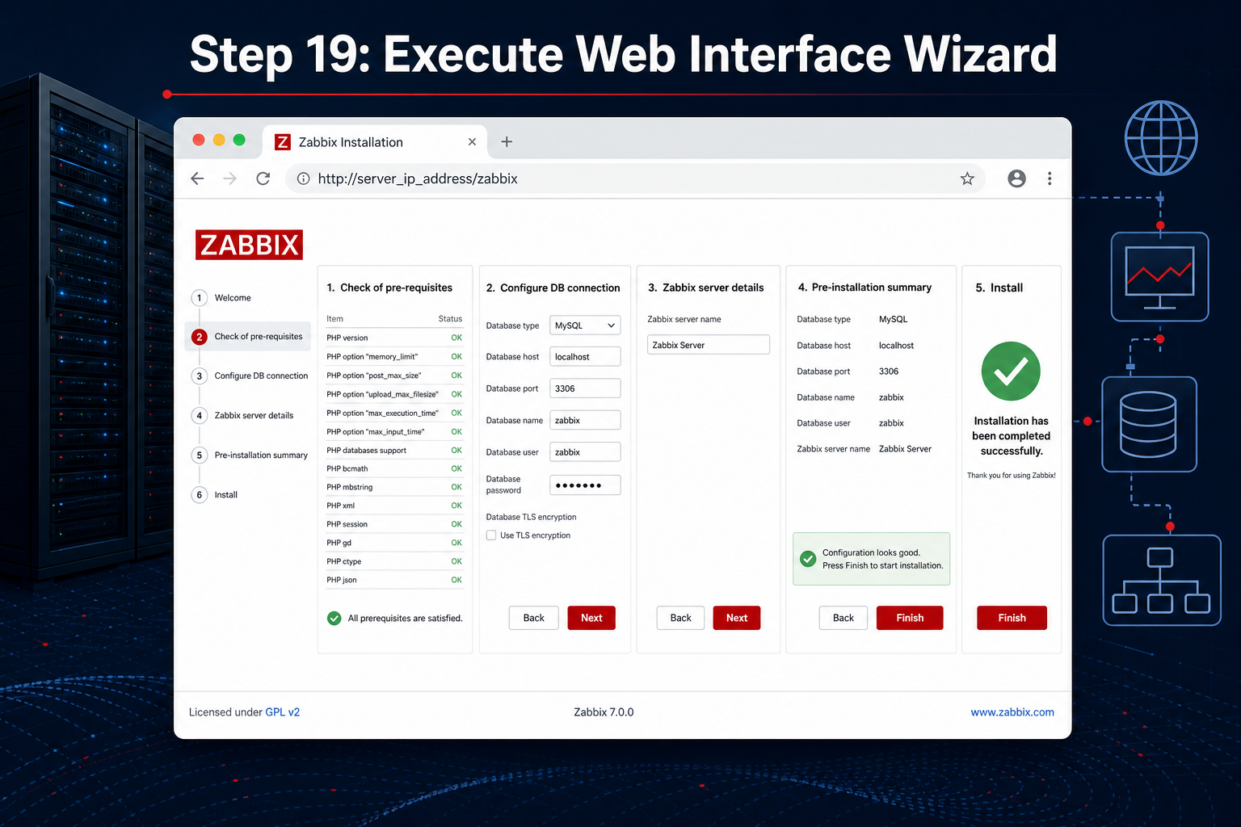Click the PHP json row
The width and height of the screenshot is (1241, 827).
[394, 581]
